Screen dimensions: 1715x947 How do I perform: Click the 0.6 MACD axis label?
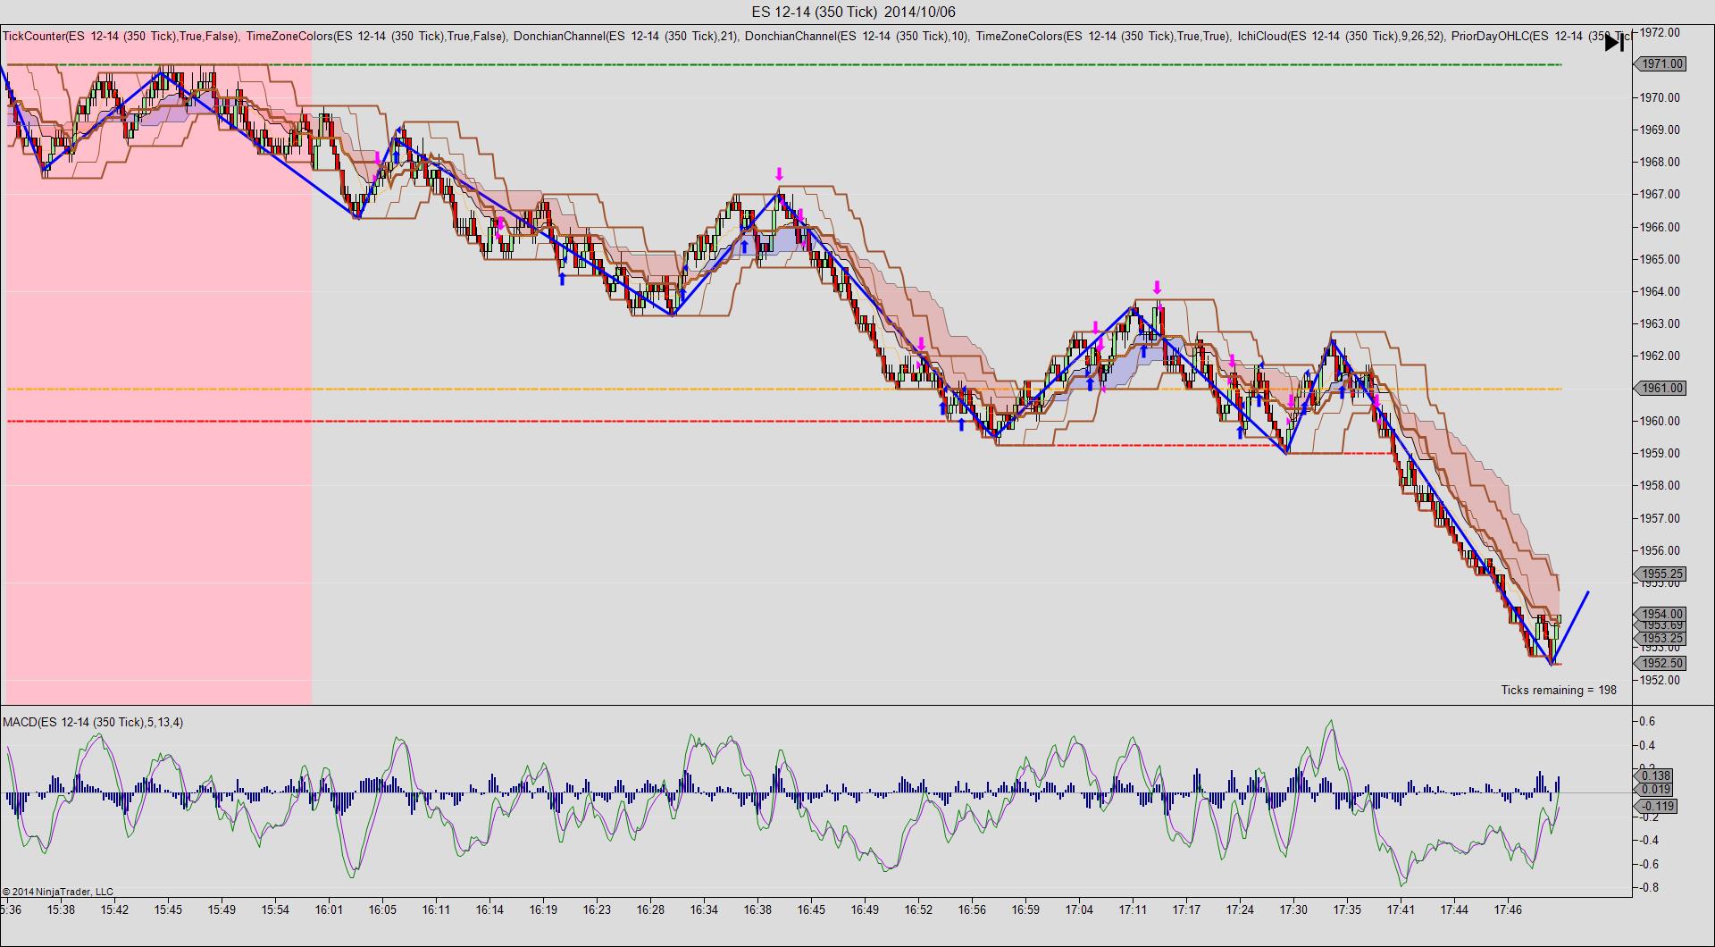pos(1646,722)
